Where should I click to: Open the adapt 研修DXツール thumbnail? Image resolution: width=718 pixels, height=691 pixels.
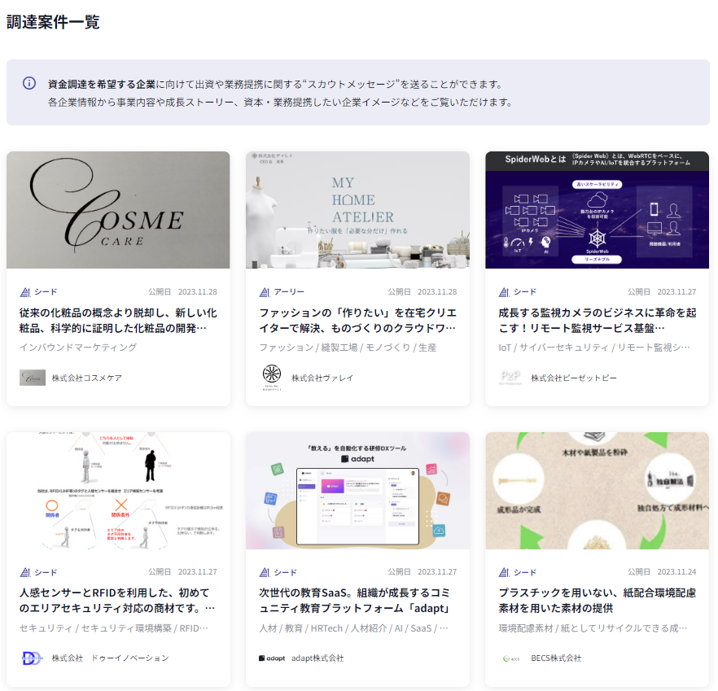click(357, 491)
